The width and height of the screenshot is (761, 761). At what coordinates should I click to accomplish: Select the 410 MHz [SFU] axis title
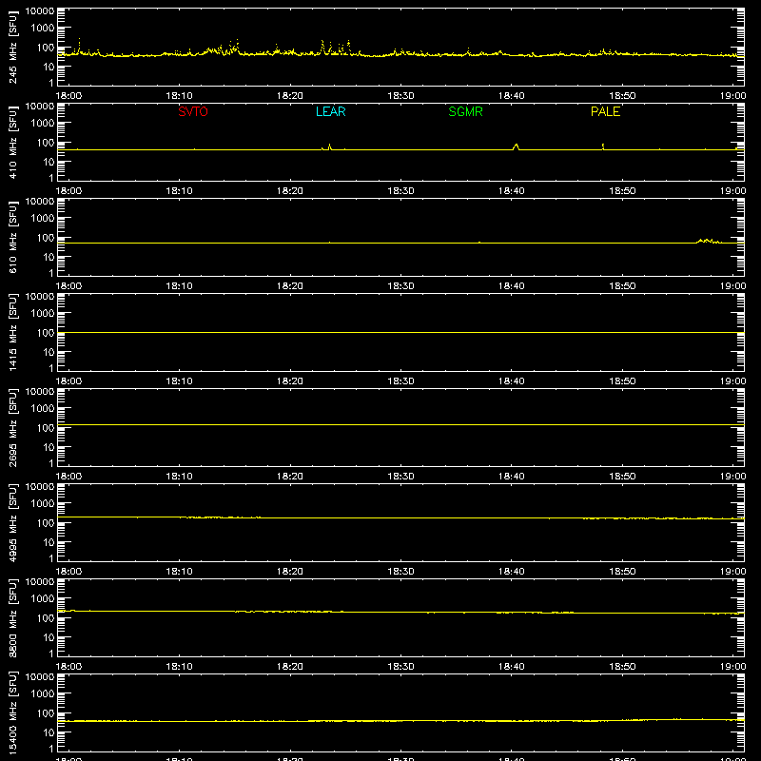[13, 142]
